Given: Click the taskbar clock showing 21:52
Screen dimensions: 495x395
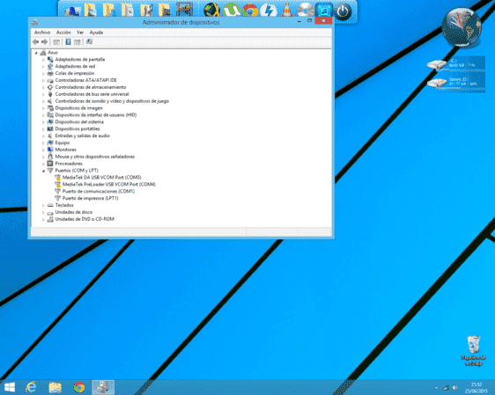Looking at the screenshot, I should point(476,387).
